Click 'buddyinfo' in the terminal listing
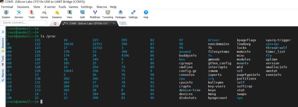This screenshot has height=107, width=298. pos(188,55)
